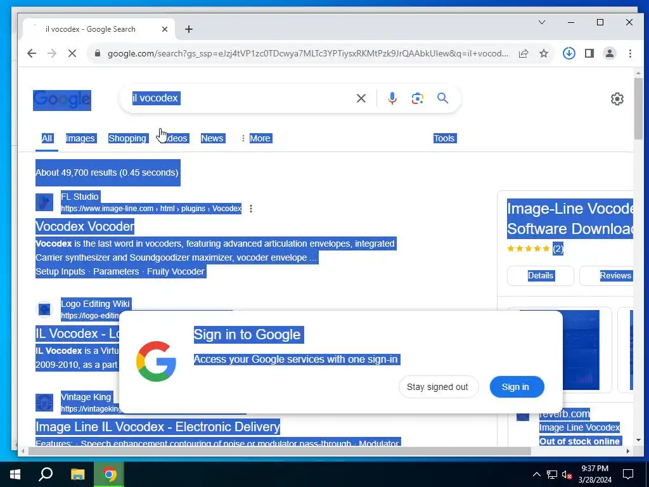Open Parameters sitelink

point(116,271)
